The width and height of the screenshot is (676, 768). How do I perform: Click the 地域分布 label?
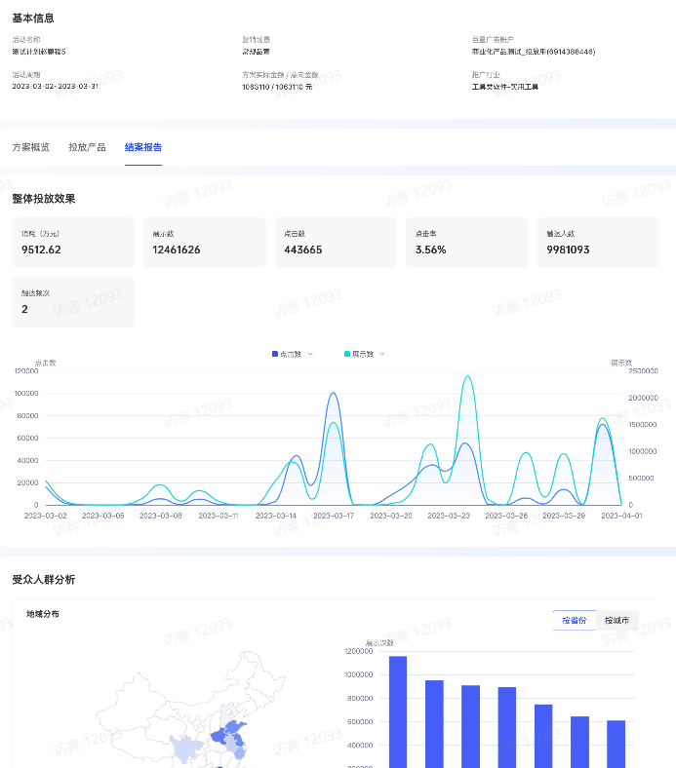[43, 614]
